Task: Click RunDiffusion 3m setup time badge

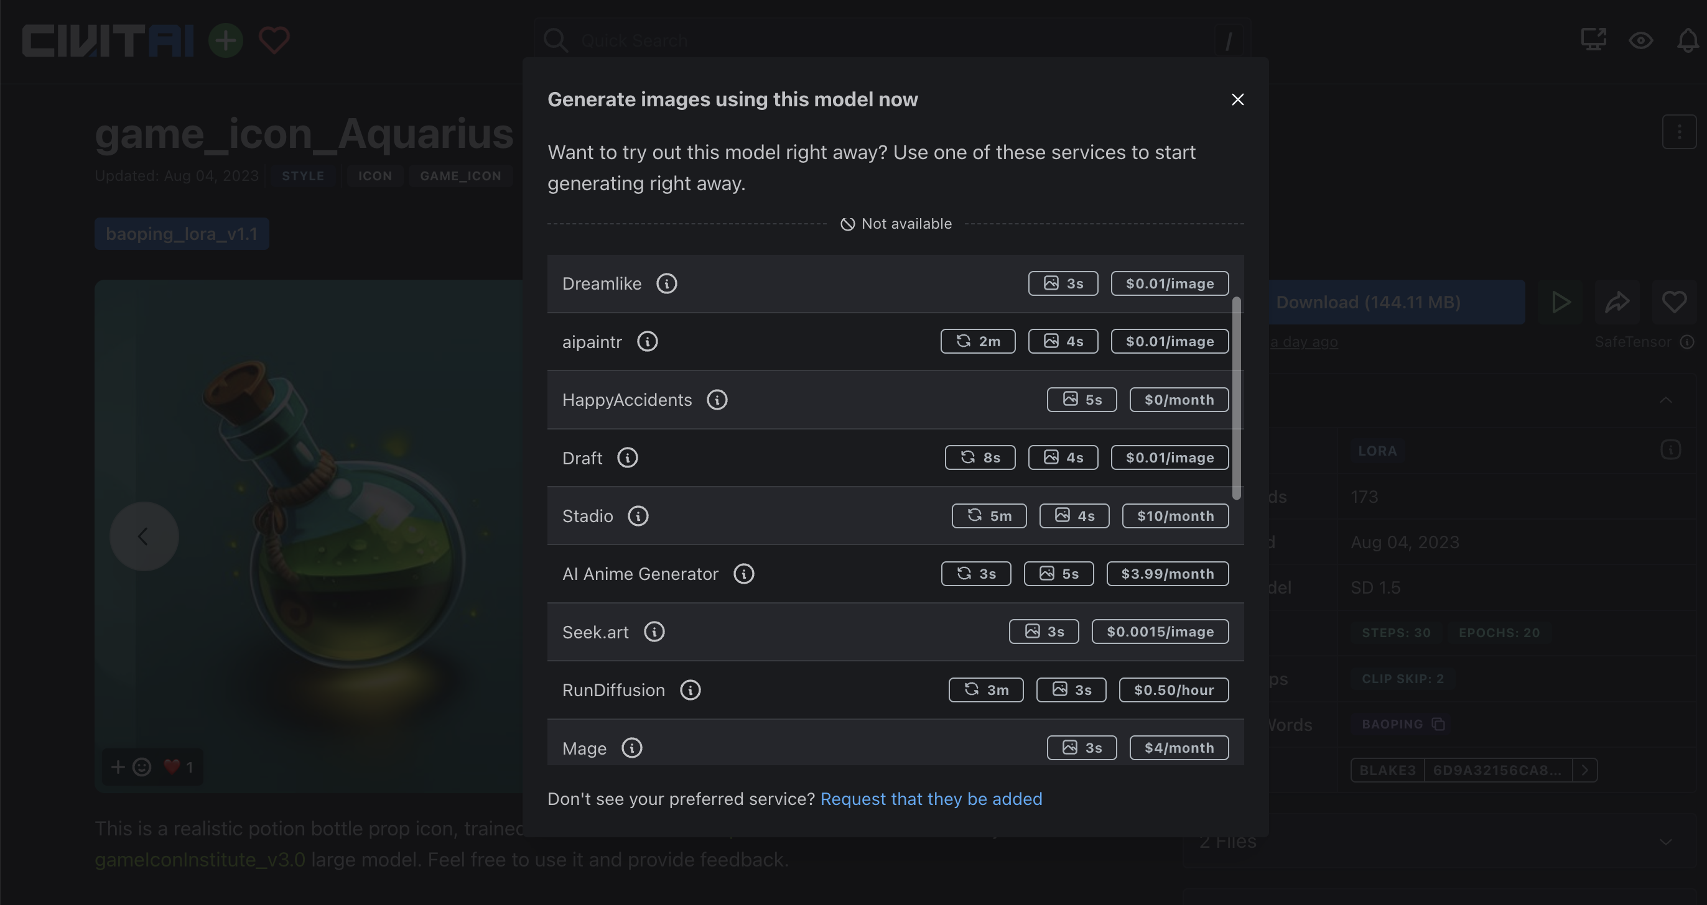Action: (x=986, y=690)
